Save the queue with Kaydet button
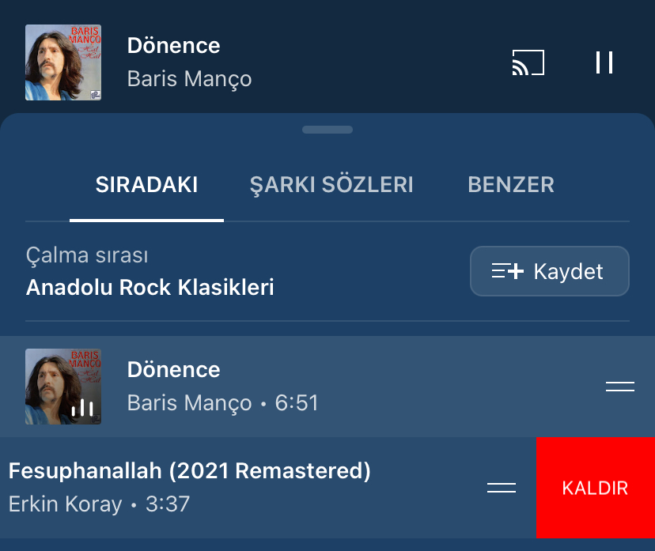This screenshot has width=655, height=551. tap(550, 271)
